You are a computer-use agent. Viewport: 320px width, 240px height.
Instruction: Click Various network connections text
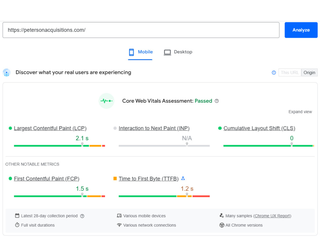point(149,225)
